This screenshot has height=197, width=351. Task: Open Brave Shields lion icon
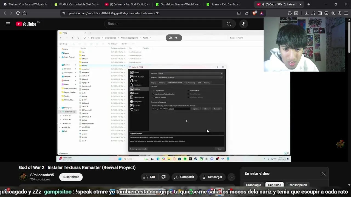pyautogui.click(x=254, y=13)
